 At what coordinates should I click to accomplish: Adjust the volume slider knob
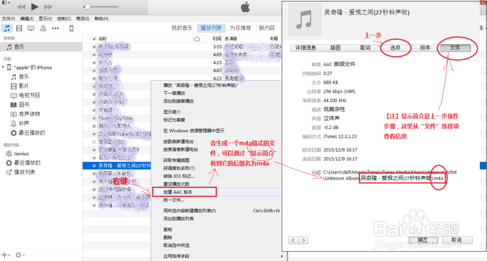coord(88,6)
